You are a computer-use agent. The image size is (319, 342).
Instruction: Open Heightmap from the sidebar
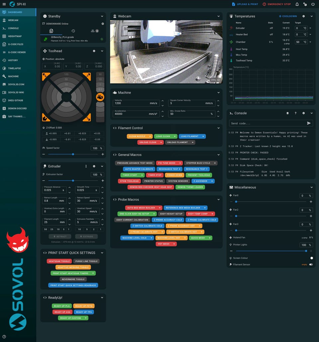coord(15,36)
